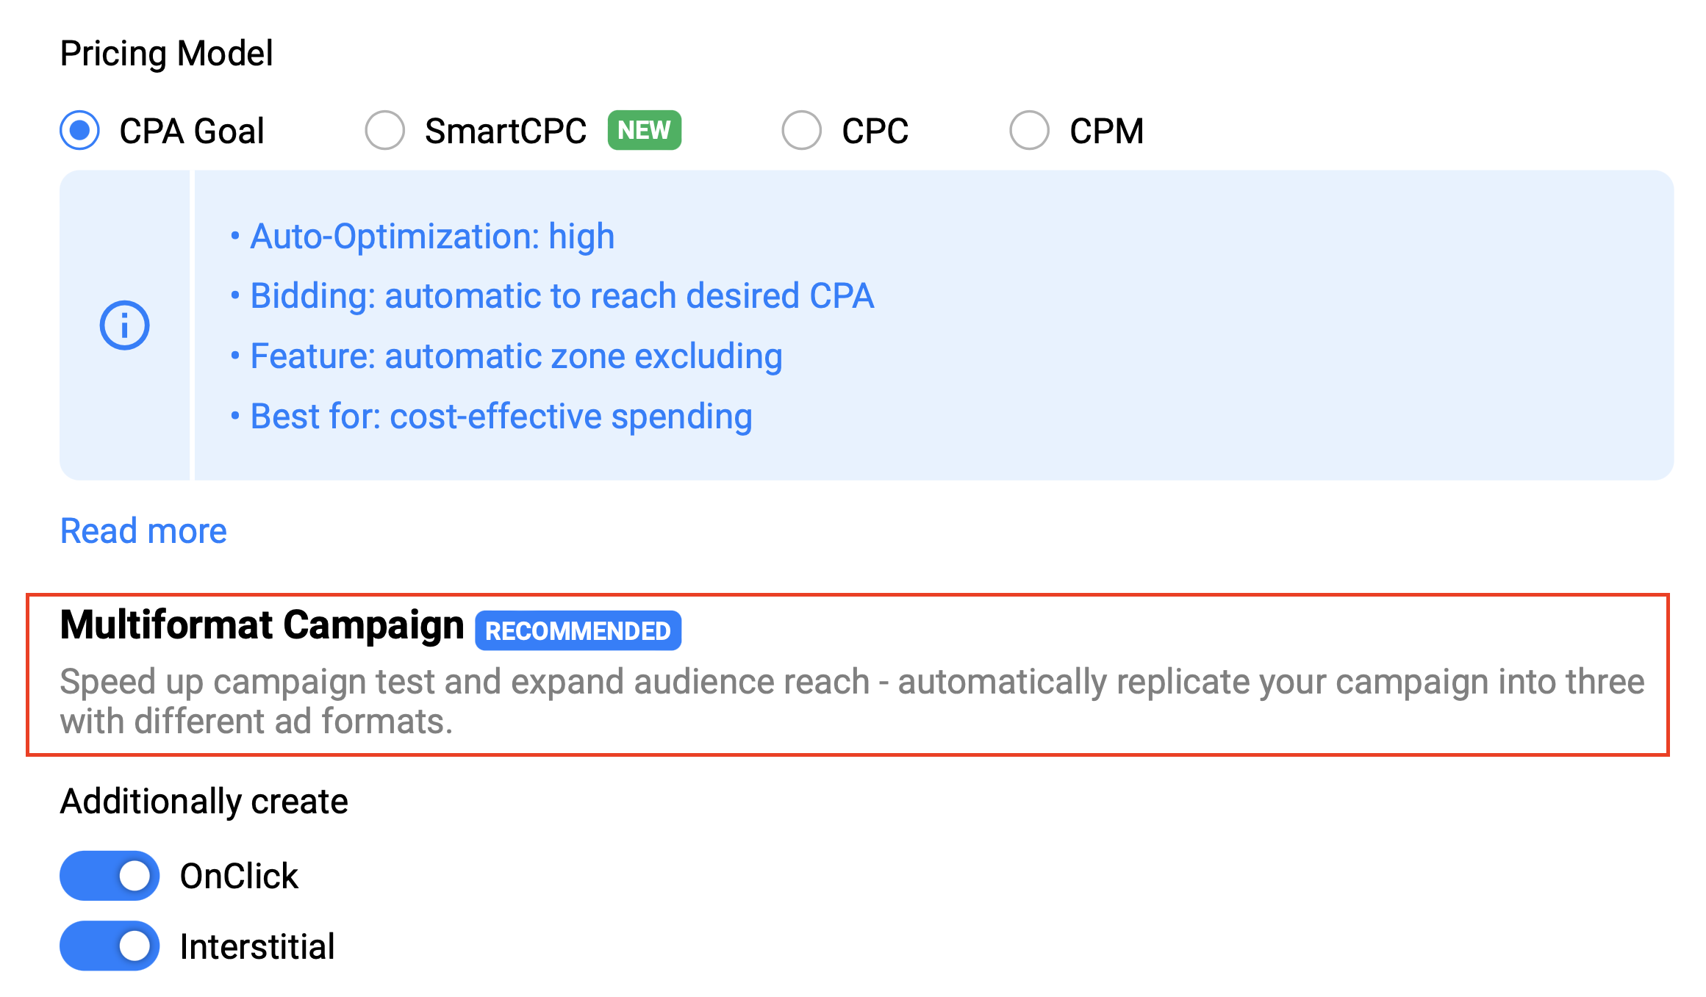Viewport: 1706px width, 997px height.
Task: Click the Multiformat Campaign heading
Action: point(262,625)
